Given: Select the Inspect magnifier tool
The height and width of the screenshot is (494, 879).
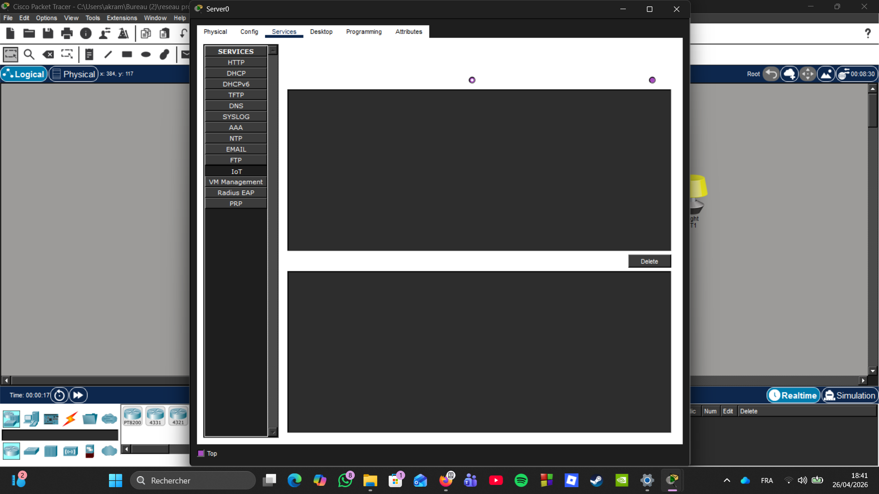Looking at the screenshot, I should [x=29, y=54].
